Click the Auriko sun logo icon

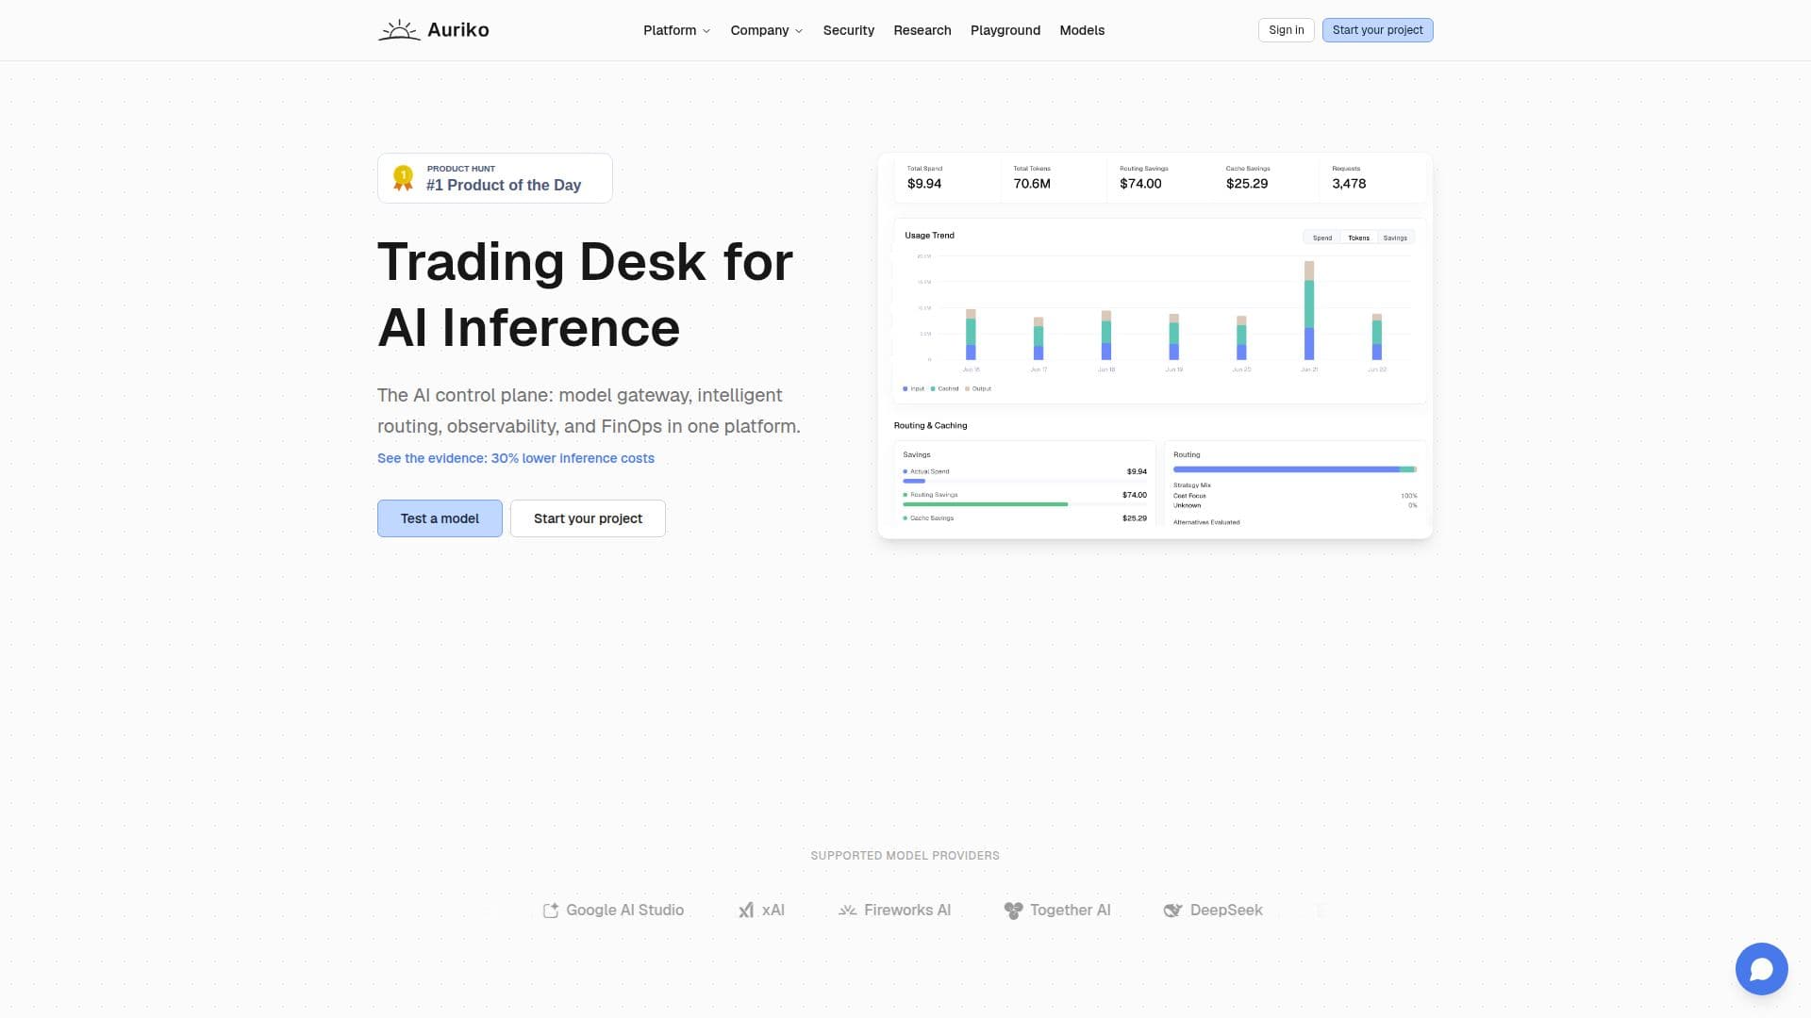pos(399,30)
